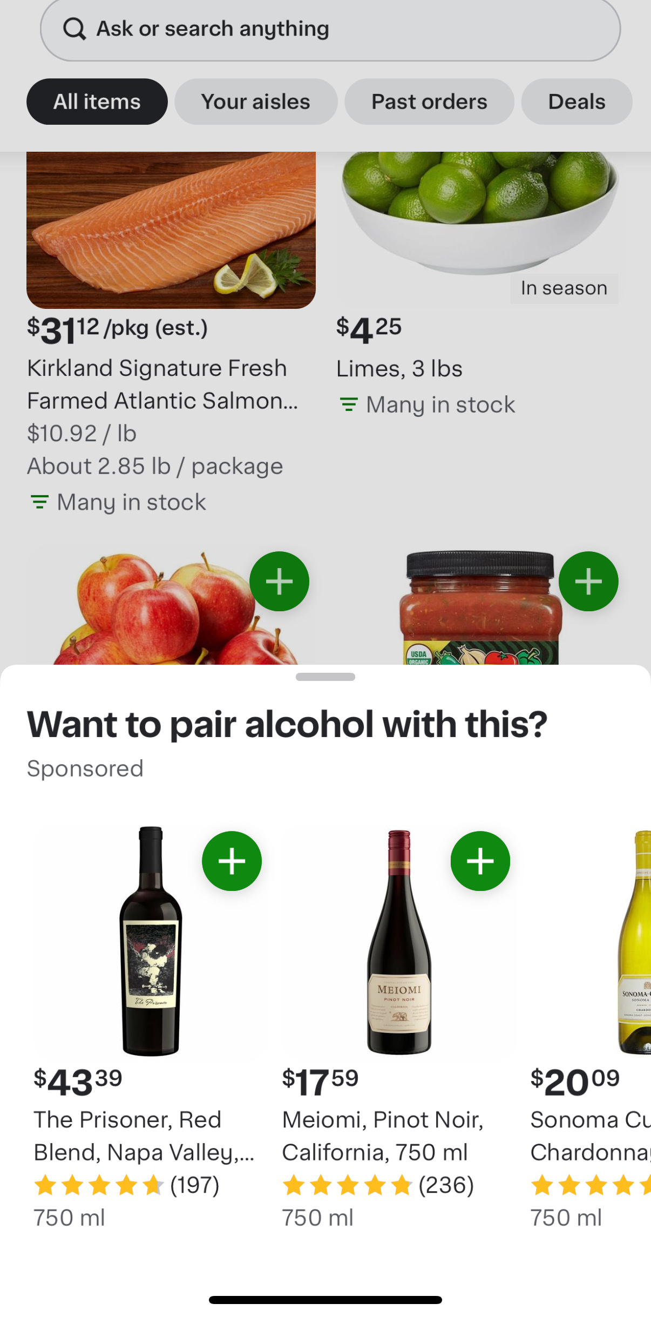The image size is (651, 1317).
Task: Add The Prisoner Red Blend to cart
Action: (x=232, y=861)
